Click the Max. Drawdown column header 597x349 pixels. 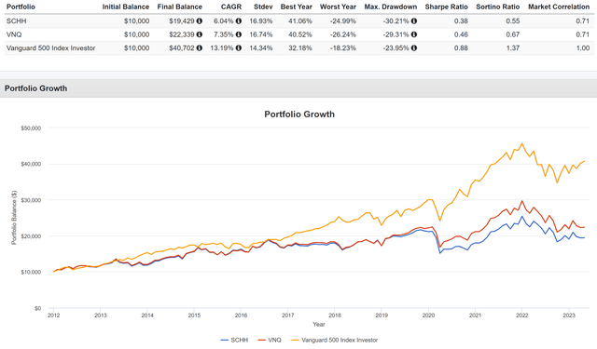(391, 7)
